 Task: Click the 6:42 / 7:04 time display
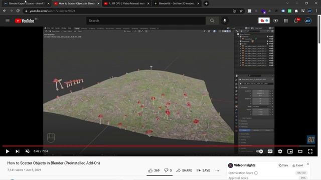pos(41,151)
